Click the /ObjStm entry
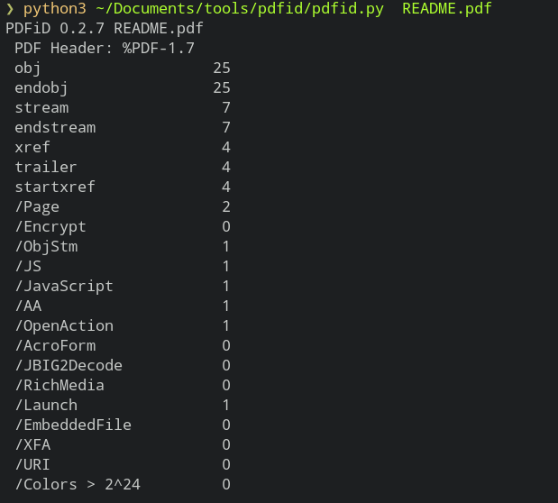This screenshot has height=503, width=558. click(x=123, y=247)
